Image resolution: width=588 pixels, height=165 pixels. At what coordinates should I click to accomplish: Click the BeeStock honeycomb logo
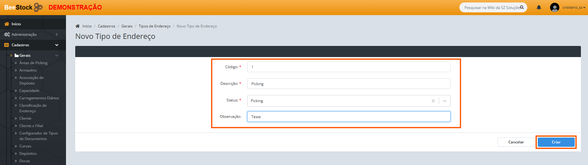38,7
